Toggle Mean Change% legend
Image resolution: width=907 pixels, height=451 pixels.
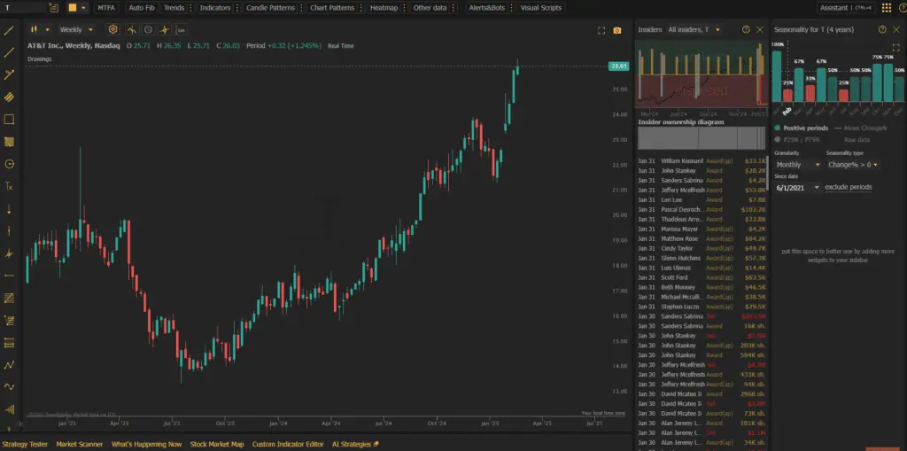[x=861, y=128]
